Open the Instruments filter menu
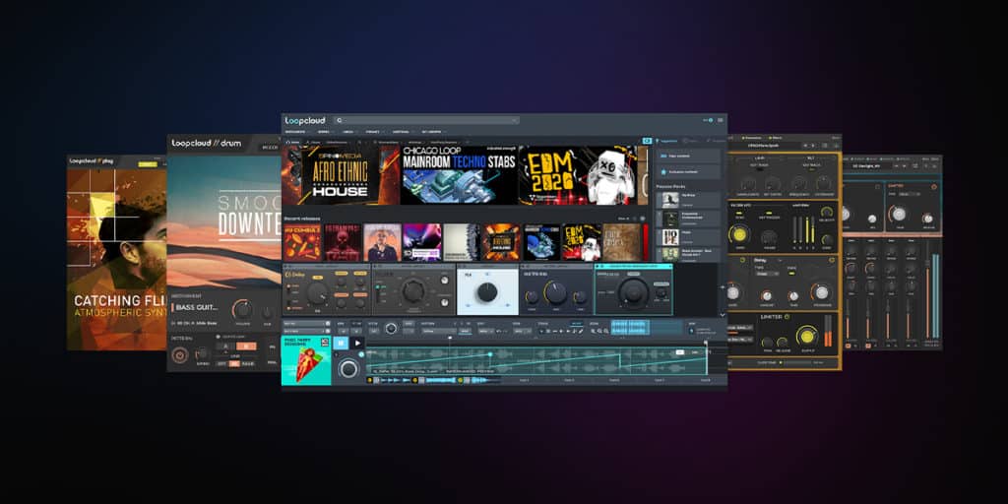The height and width of the screenshot is (504, 1008). 297,131
